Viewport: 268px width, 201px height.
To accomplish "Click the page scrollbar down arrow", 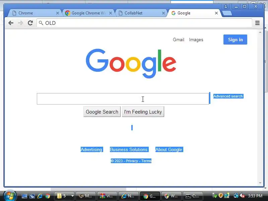I will (x=260, y=183).
